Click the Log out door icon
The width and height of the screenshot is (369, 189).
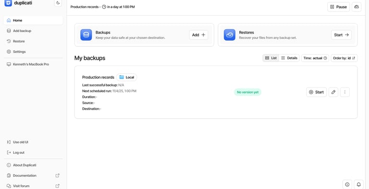9,153
